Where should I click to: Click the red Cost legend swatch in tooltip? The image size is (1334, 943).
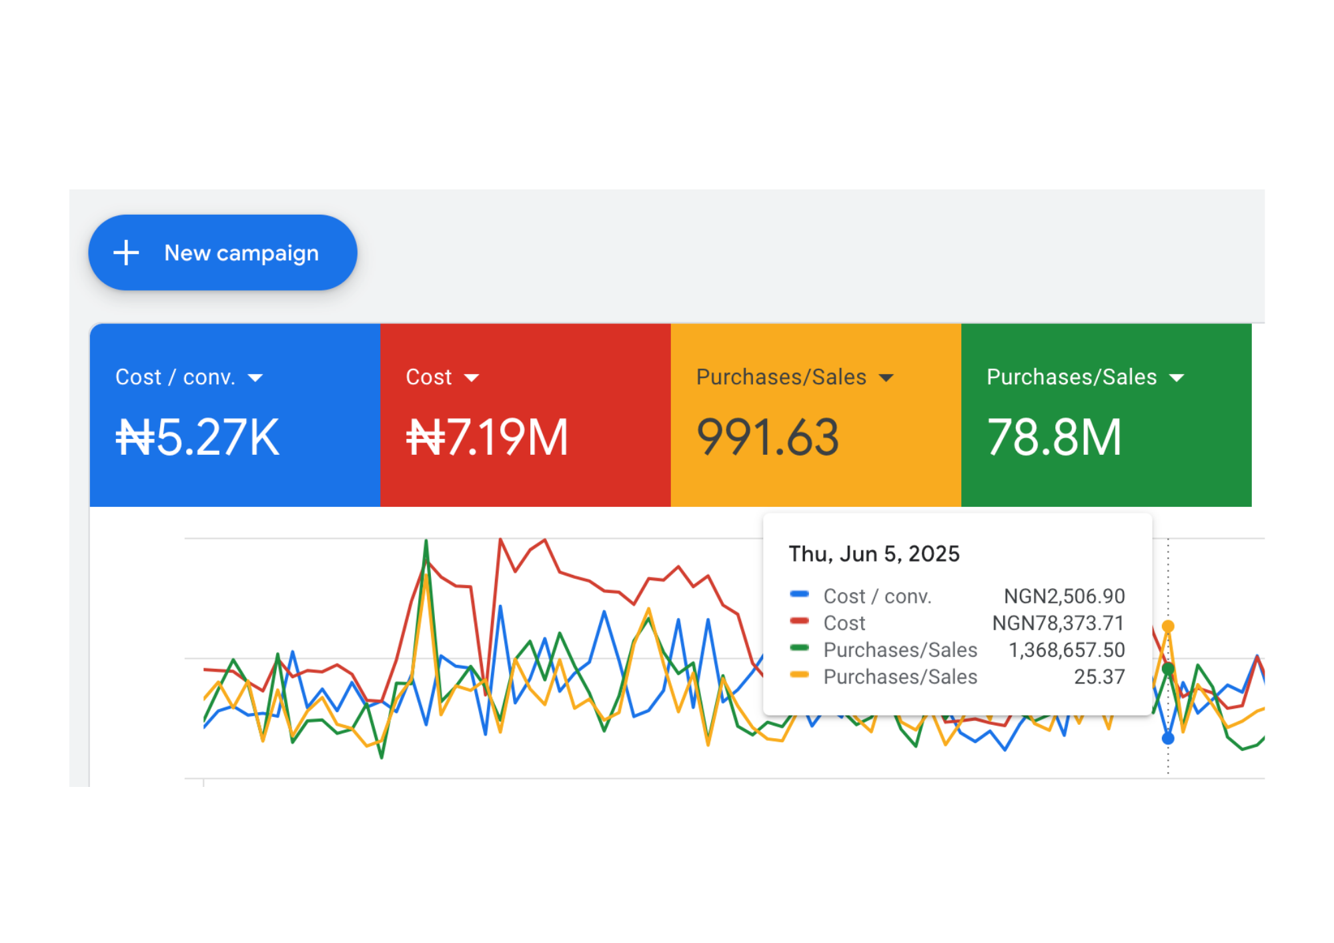tap(799, 621)
